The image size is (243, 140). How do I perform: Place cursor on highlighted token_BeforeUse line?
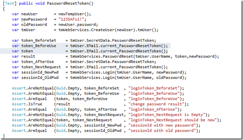91,46
